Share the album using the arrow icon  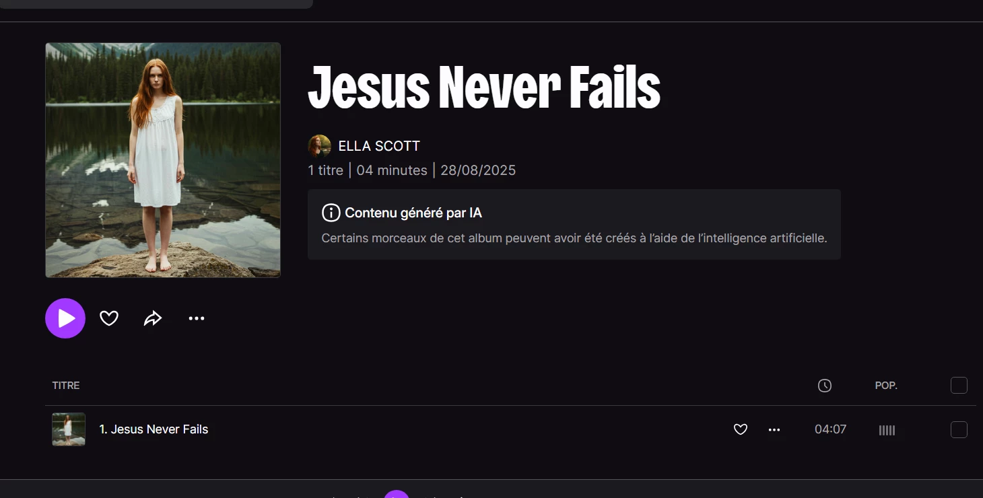click(153, 318)
